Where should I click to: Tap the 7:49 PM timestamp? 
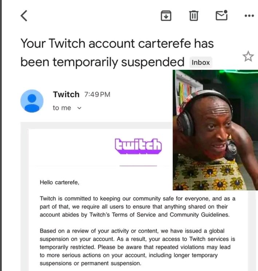pyautogui.click(x=97, y=95)
